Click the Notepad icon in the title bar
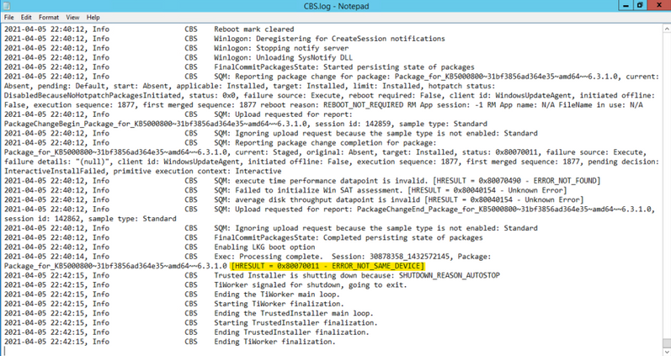Image resolution: width=671 pixels, height=356 pixels. pos(7,5)
